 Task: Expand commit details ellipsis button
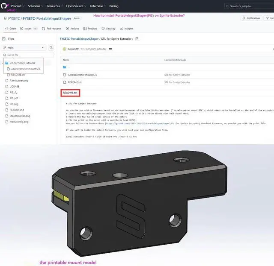(x=110, y=49)
